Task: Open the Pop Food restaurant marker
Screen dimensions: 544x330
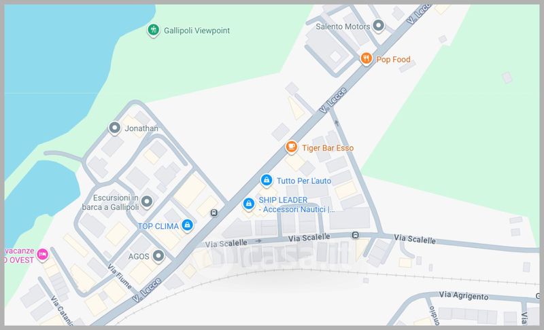Action: click(x=367, y=58)
